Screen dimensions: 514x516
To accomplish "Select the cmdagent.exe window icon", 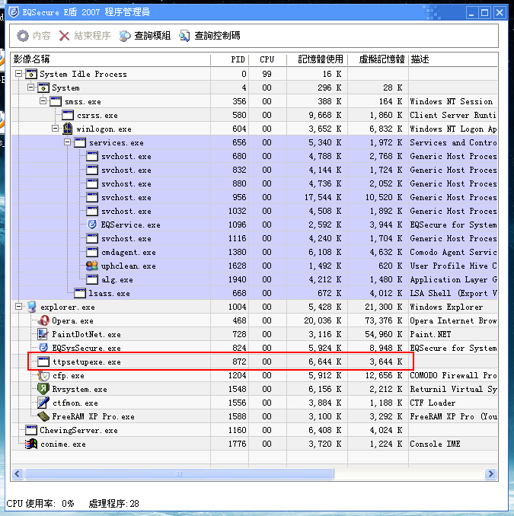I will [92, 252].
